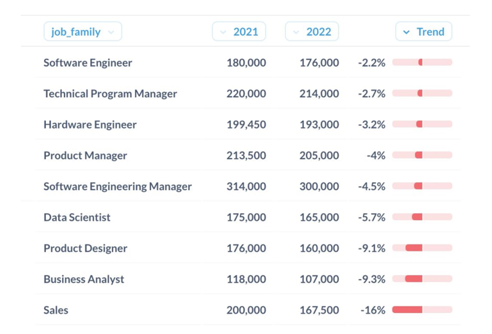Screen dimensions: 492x334
Task: Click the Software Engineering Manager row label
Action: [x=118, y=187]
